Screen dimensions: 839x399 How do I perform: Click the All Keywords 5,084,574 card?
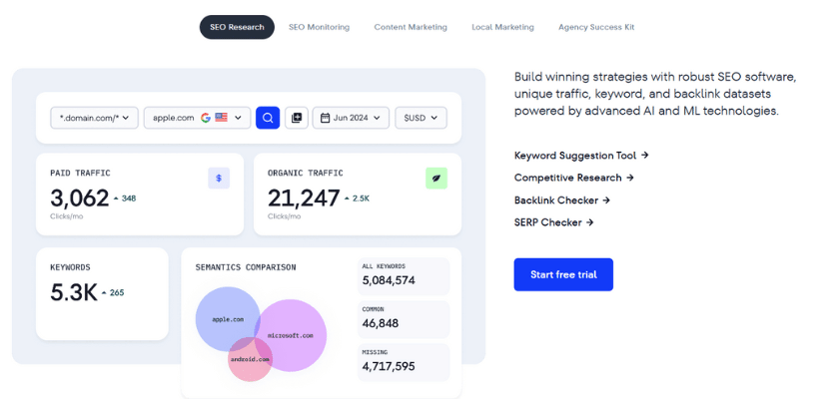tap(404, 274)
